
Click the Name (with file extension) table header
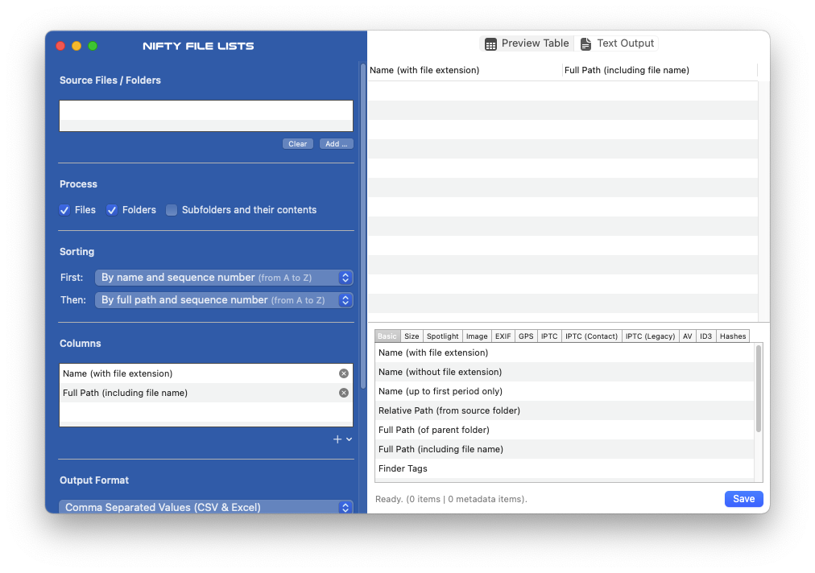point(465,70)
